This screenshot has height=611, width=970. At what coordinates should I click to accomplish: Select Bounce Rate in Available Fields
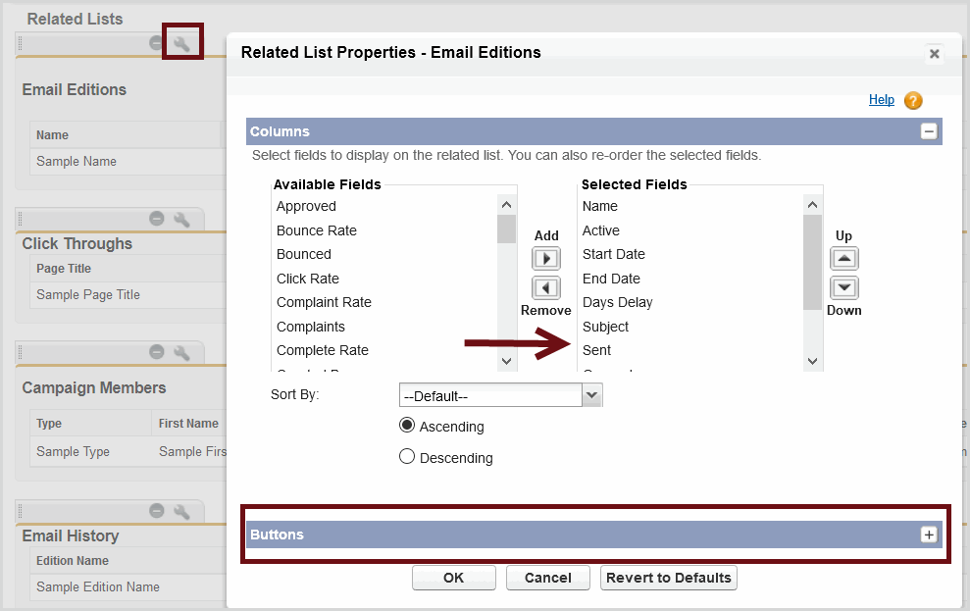(316, 230)
